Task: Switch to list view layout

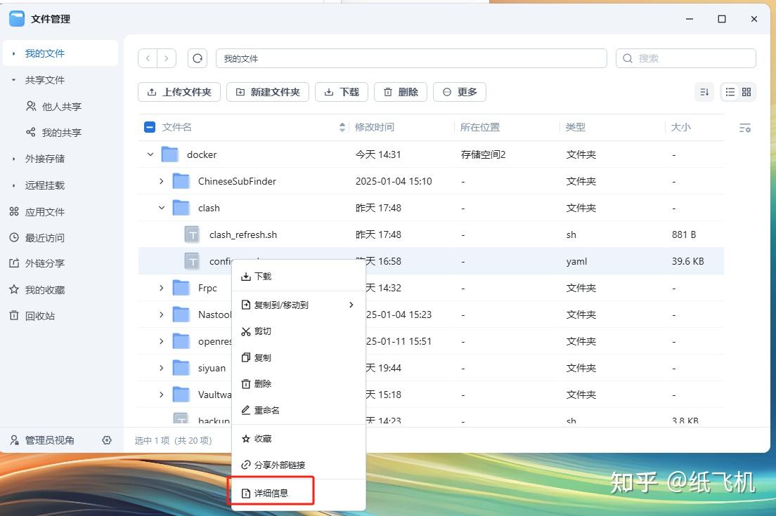Action: point(731,92)
